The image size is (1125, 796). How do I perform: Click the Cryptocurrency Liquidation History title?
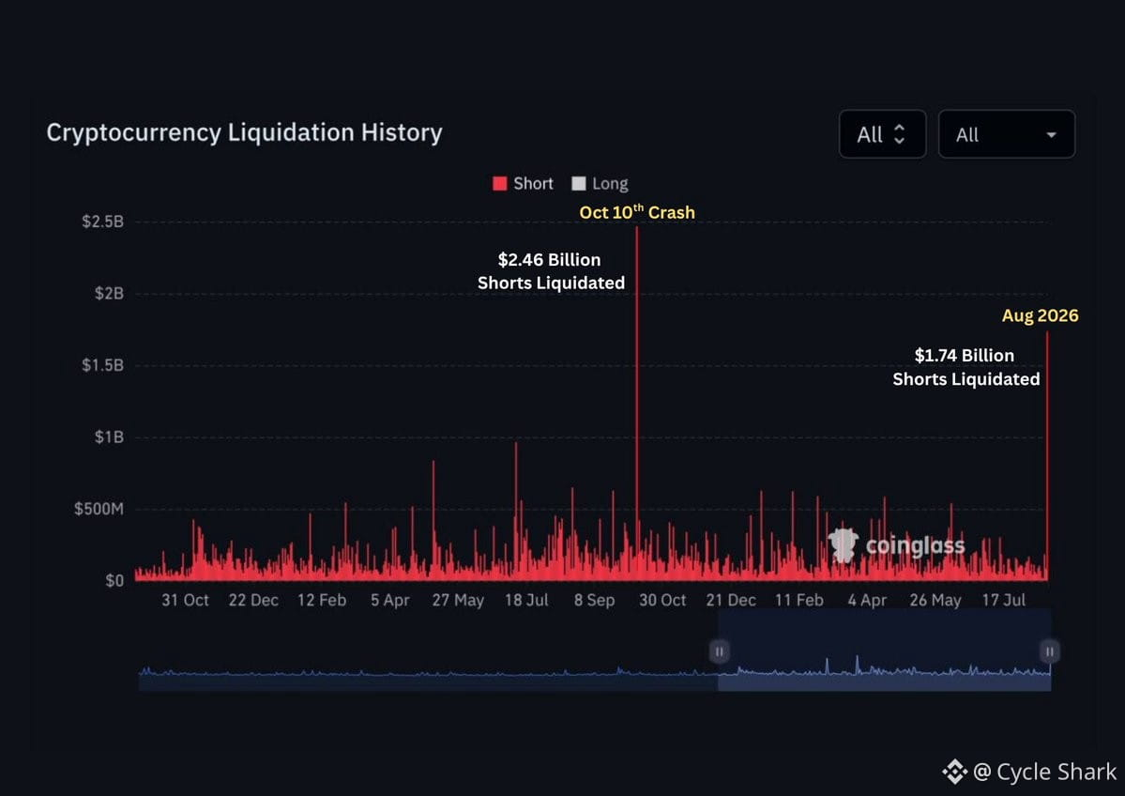coord(245,132)
